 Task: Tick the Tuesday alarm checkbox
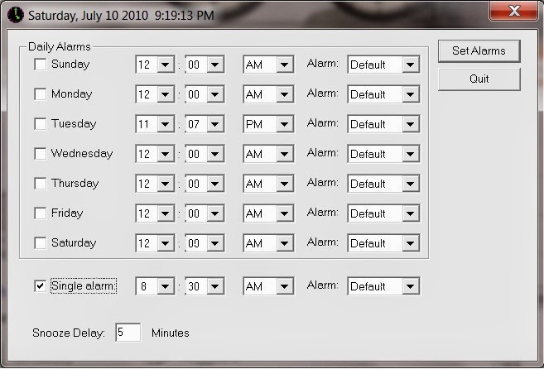coord(41,124)
